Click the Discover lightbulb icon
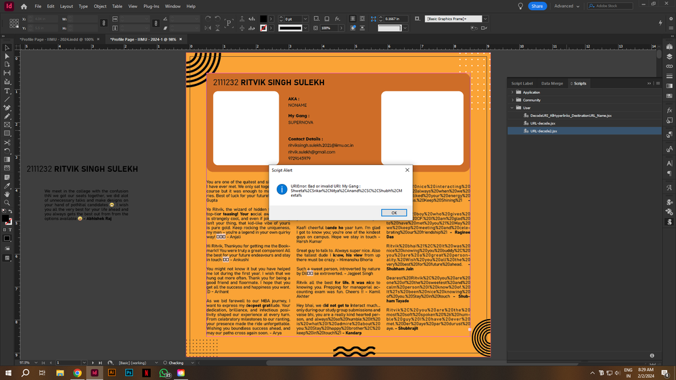 [520, 6]
